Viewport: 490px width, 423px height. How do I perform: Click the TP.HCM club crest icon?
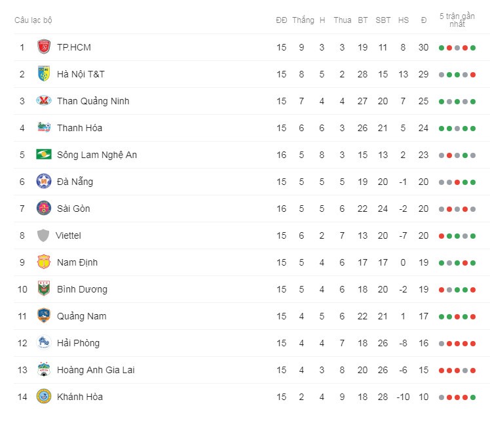(44, 47)
